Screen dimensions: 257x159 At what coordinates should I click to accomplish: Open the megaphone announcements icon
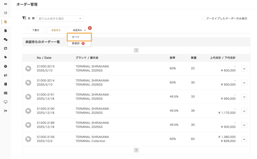(x=5, y=75)
